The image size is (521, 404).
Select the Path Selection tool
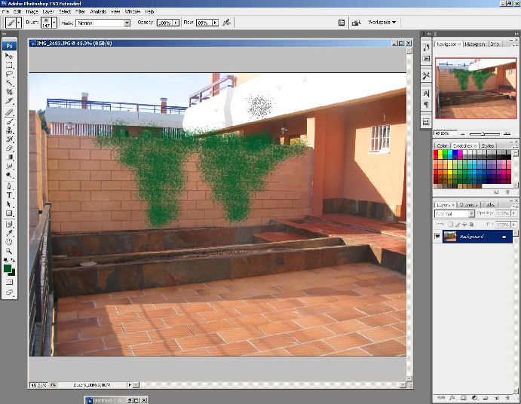[9, 204]
